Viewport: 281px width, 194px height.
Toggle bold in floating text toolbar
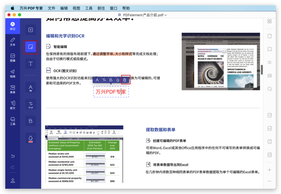[111, 80]
